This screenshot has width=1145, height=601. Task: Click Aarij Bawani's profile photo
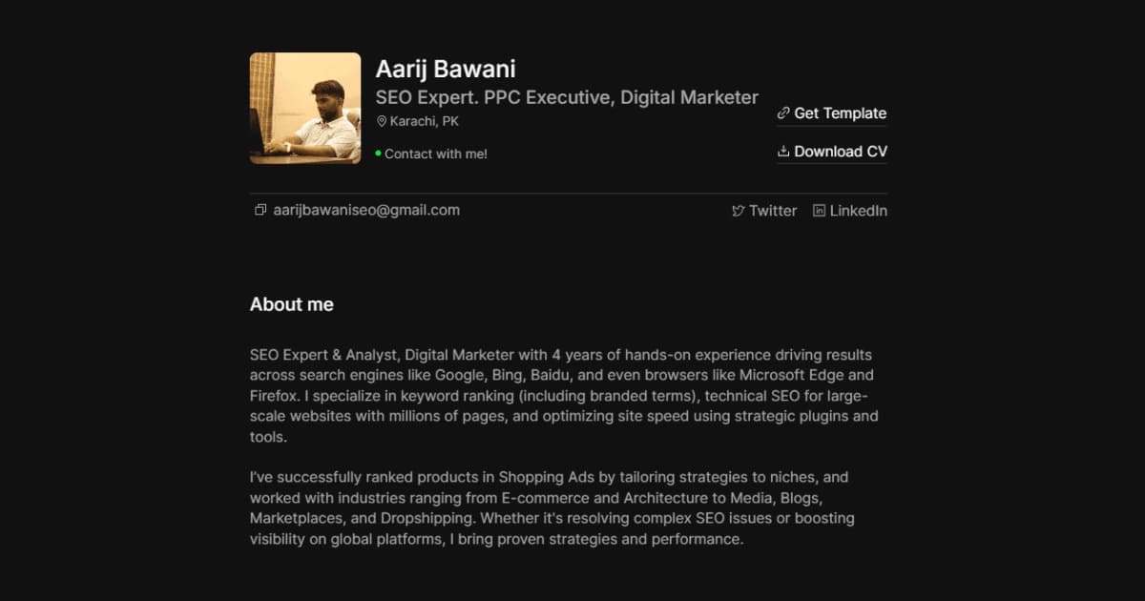(305, 108)
